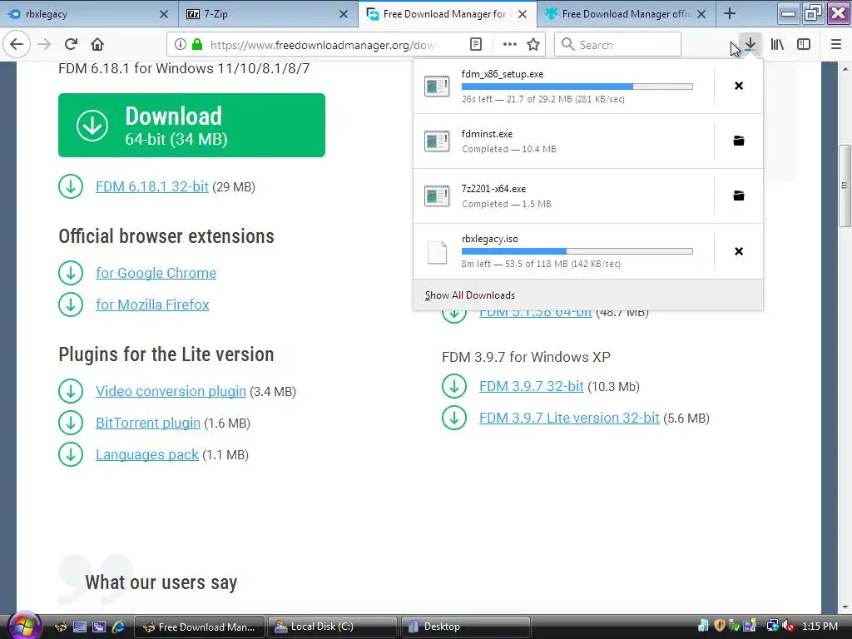Download FDM 3.9.7 32-bit for XP

[532, 386]
